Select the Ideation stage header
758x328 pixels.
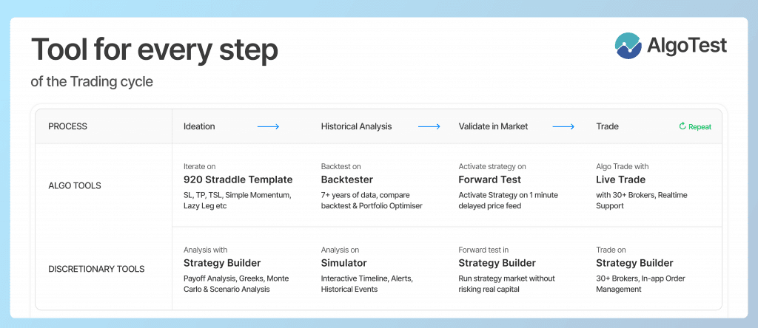[199, 127]
